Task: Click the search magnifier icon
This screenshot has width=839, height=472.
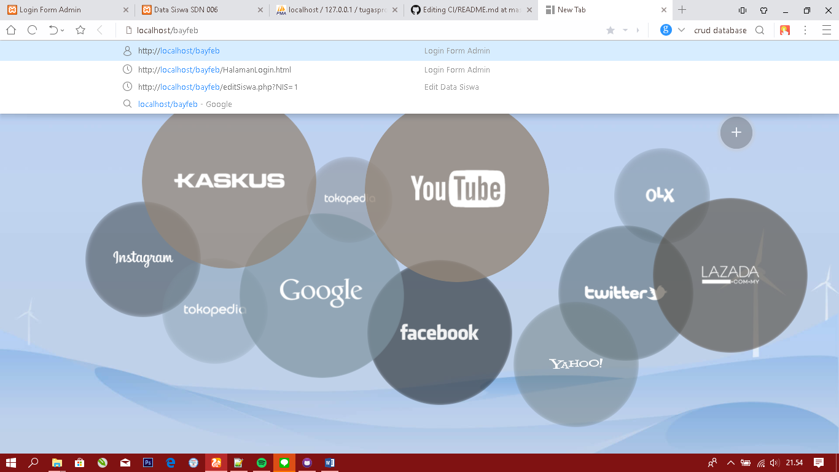Action: [x=760, y=30]
